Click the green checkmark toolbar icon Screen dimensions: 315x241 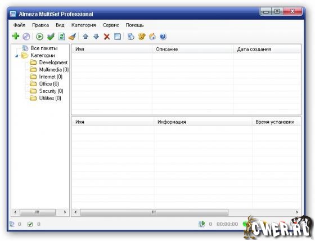pyautogui.click(x=51, y=37)
